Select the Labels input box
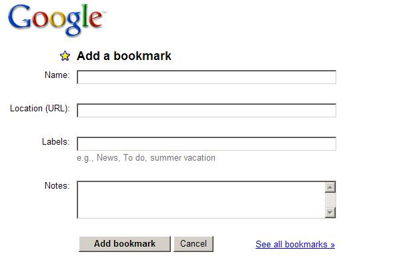Image resolution: width=409 pixels, height=276 pixels. (206, 144)
